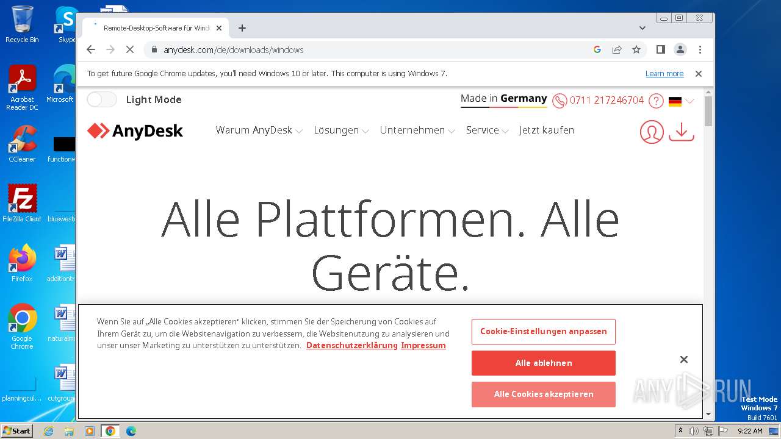Dismiss the cookie banner with X
Image resolution: width=781 pixels, height=439 pixels.
[x=684, y=360]
